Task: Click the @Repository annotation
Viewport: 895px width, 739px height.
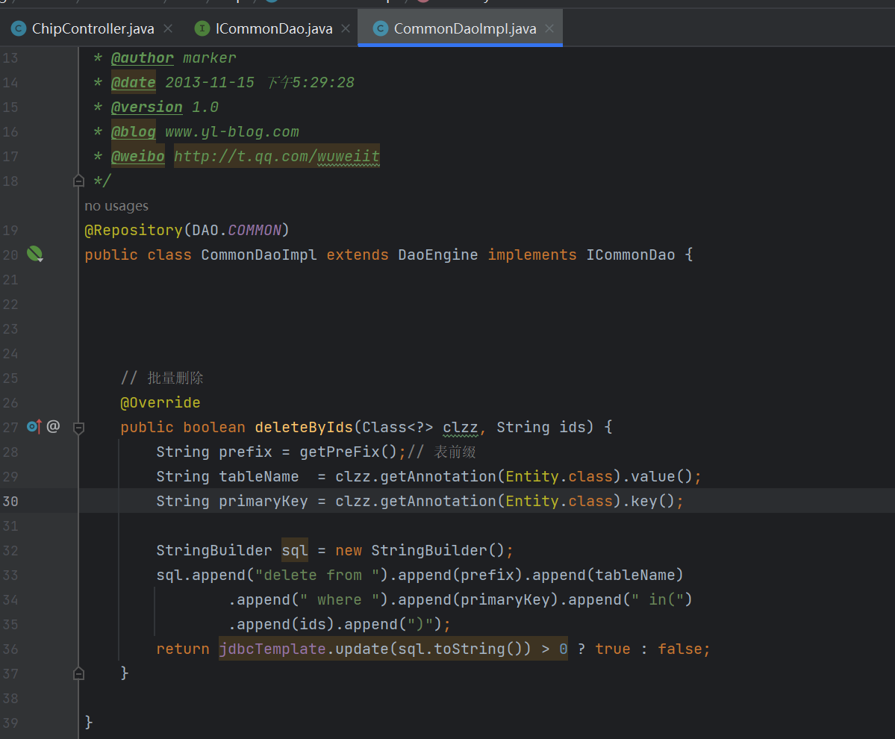Action: 134,231
